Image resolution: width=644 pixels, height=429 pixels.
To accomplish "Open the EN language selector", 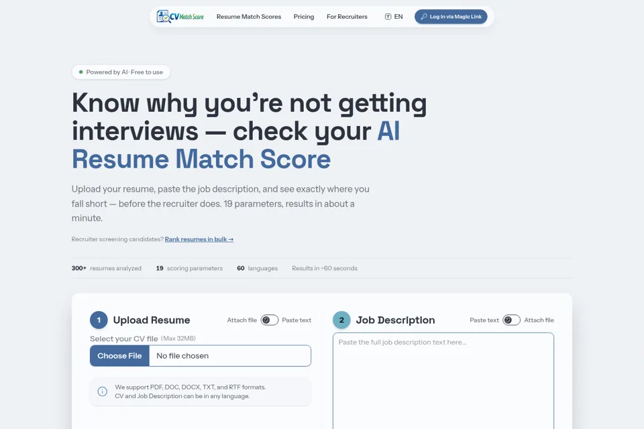I will coord(394,16).
